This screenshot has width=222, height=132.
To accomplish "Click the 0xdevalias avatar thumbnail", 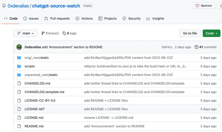I will coord(19,47).
